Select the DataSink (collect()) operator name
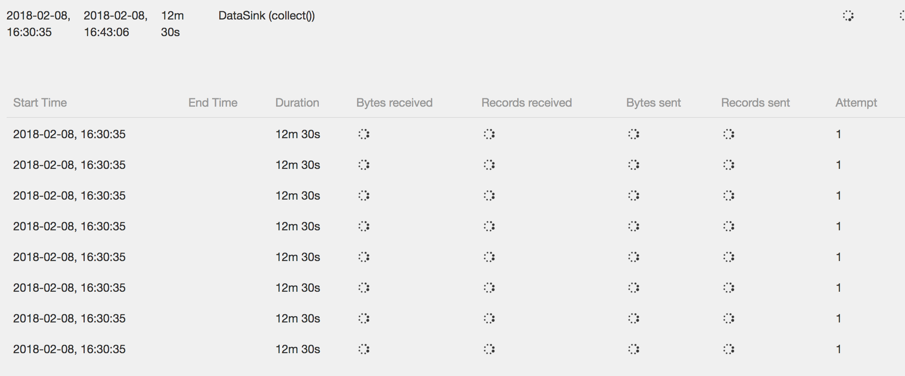The width and height of the screenshot is (905, 376). click(x=267, y=16)
